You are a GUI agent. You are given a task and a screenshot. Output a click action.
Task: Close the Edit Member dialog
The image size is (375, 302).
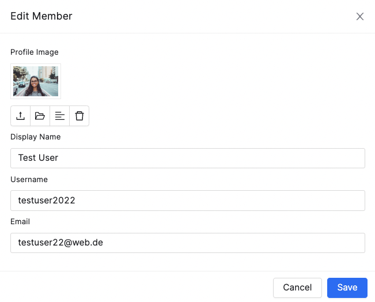359,17
